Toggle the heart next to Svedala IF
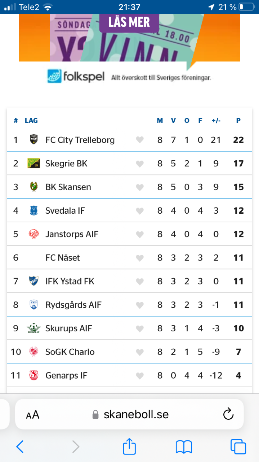 pos(140,211)
